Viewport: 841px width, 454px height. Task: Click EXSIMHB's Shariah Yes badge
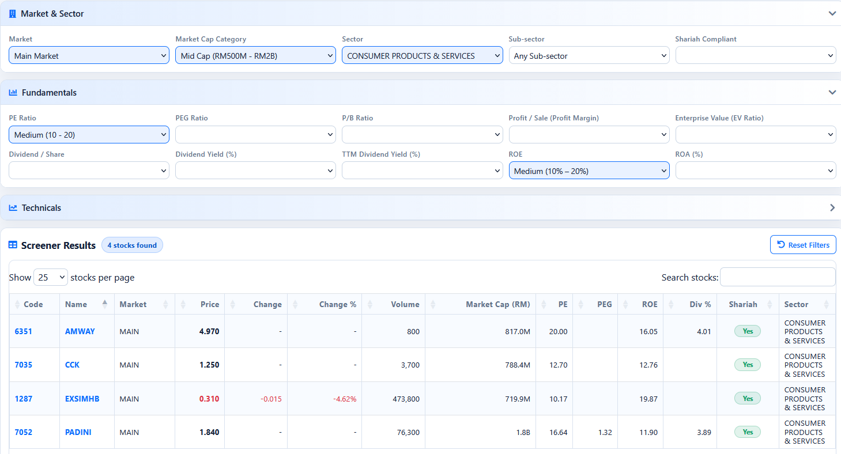coord(747,398)
